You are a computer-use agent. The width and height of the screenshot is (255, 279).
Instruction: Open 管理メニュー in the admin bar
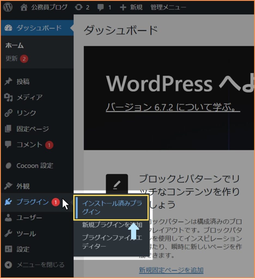[x=168, y=7]
